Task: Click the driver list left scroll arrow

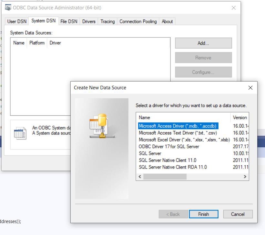Action: click(x=140, y=177)
